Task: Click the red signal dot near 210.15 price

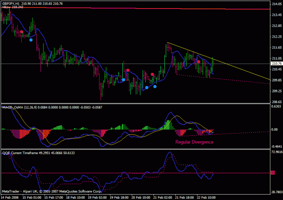Action: tap(152, 74)
